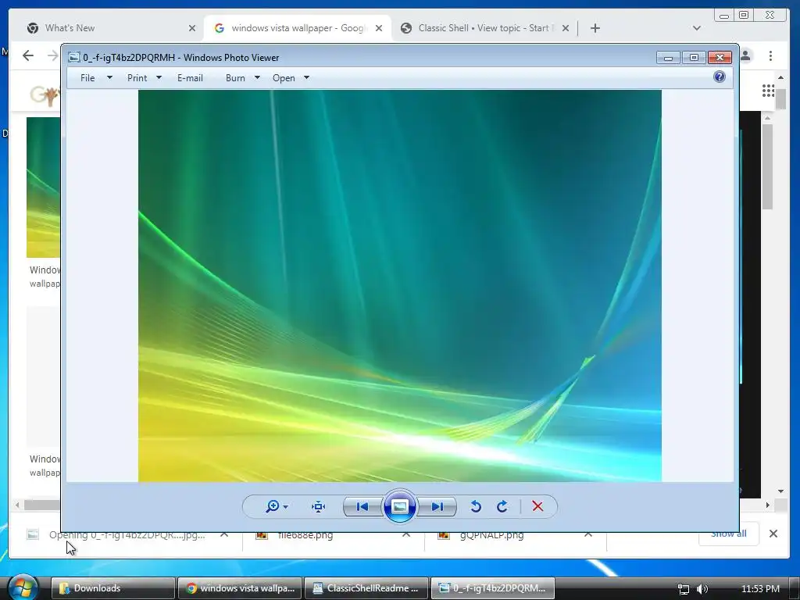Click the volume speaker tray icon

pyautogui.click(x=702, y=589)
